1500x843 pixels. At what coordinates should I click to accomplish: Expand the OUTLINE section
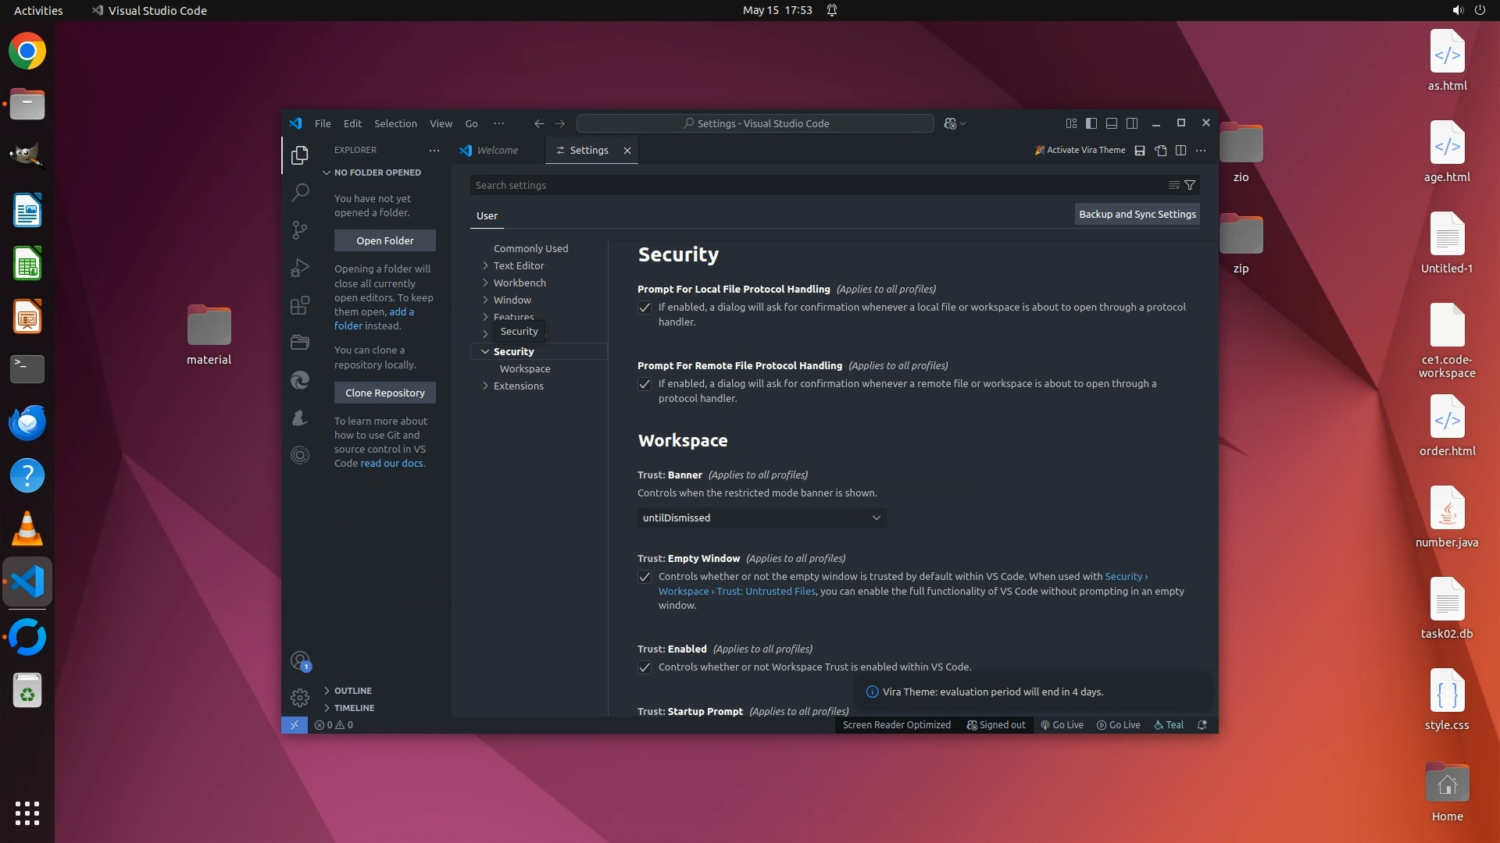tap(352, 691)
